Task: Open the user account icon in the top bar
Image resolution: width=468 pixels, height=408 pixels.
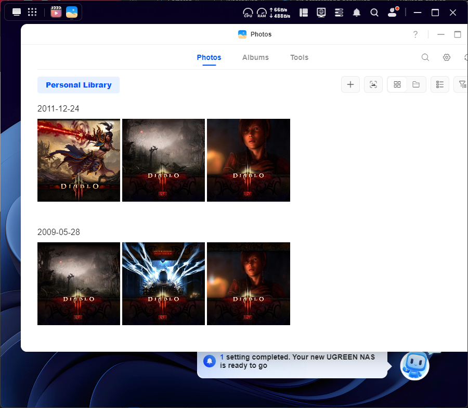Action: (x=393, y=13)
